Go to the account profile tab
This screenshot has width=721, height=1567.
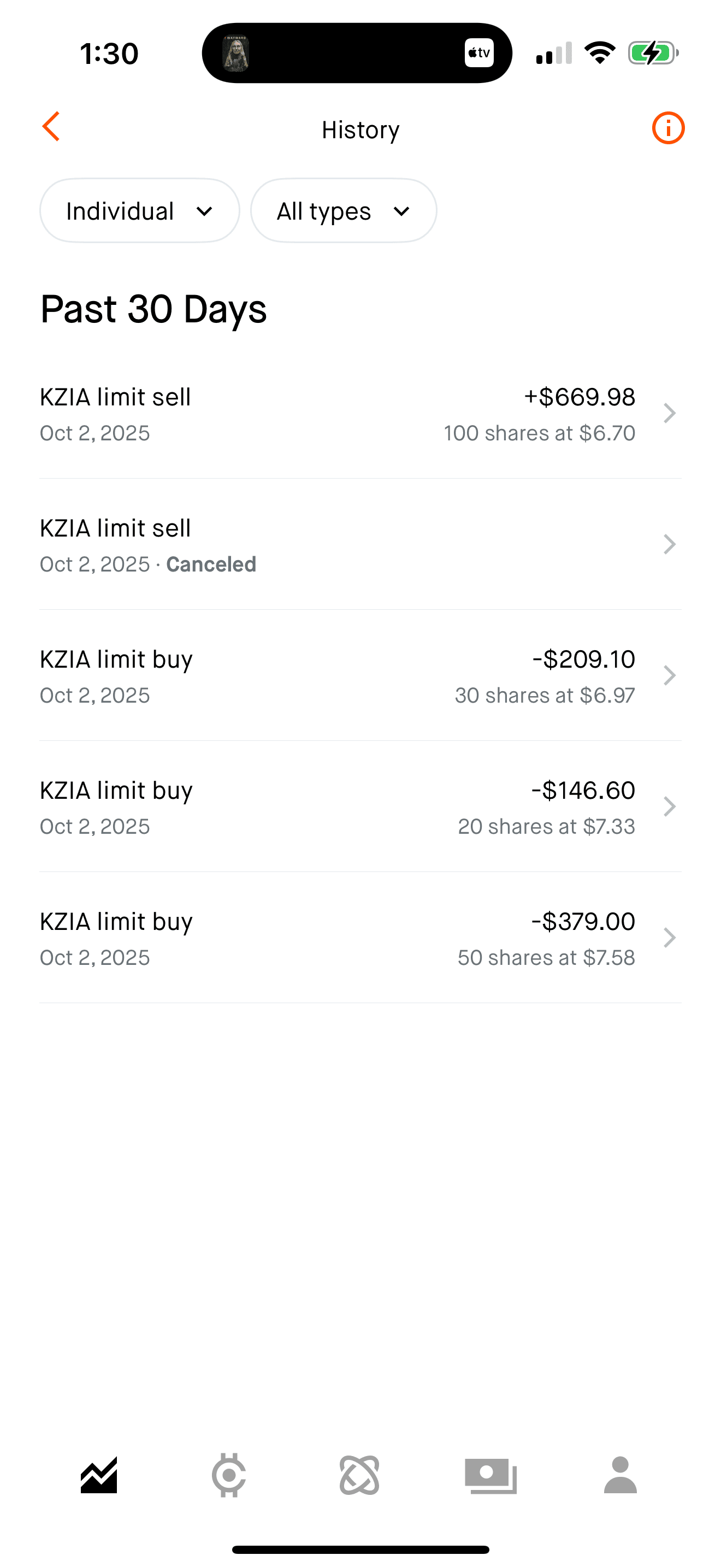tap(620, 1475)
